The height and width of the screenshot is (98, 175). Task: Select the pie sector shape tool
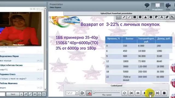[x=156, y=17]
